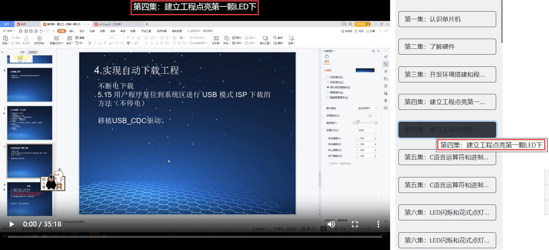Click the Print Preview icon
The height and width of the screenshot is (250, 549).
tap(36, 31)
